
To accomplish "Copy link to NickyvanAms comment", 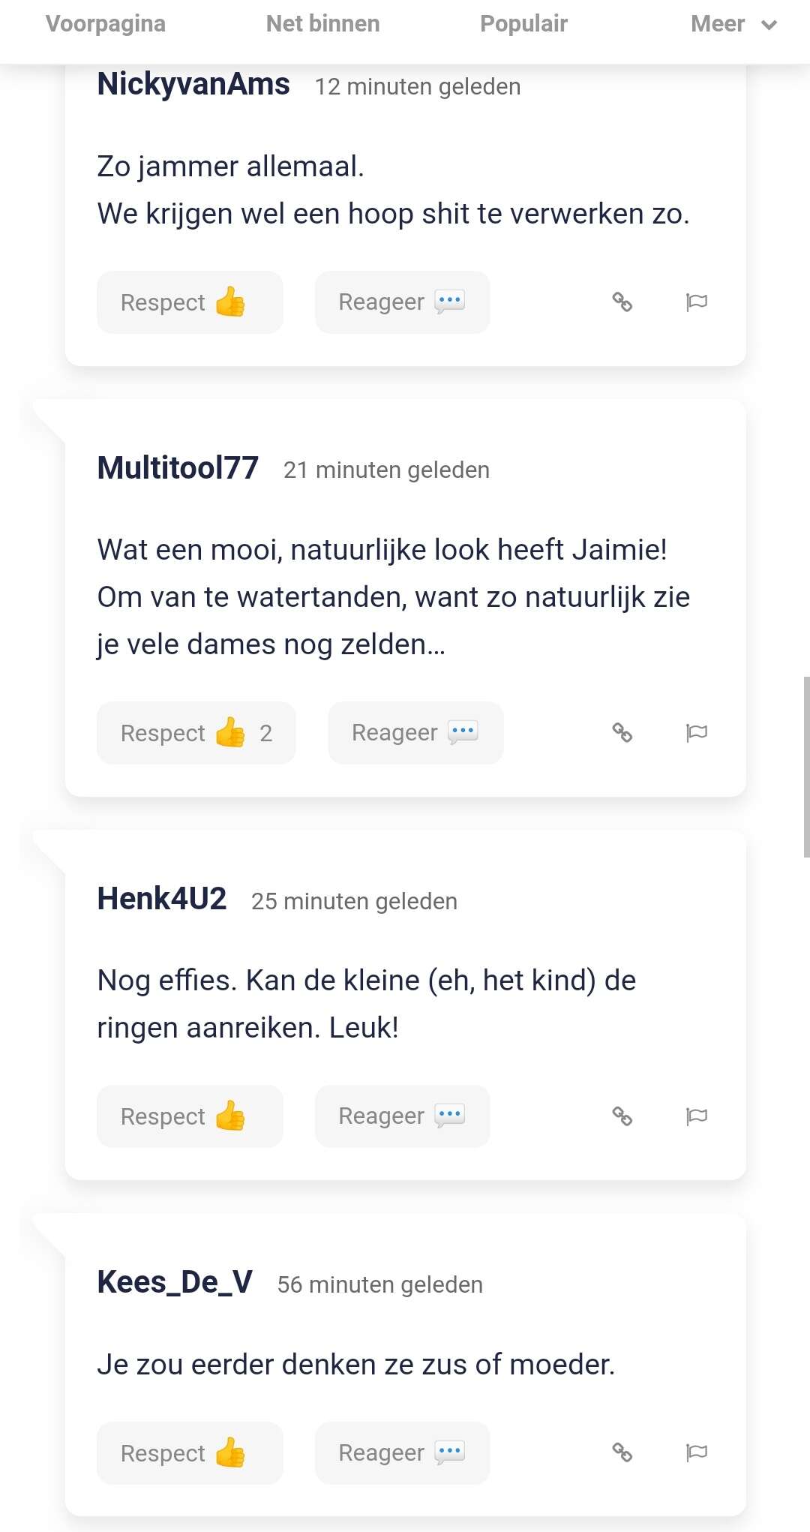I will coord(622,302).
